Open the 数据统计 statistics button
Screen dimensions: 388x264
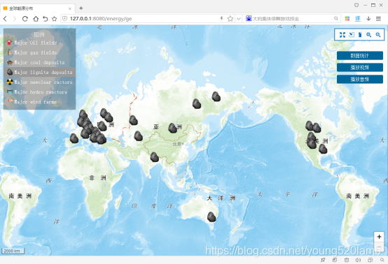(x=360, y=55)
